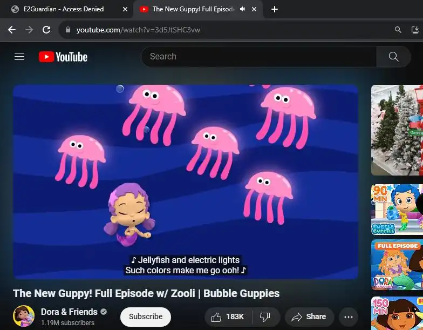Click the Dora & Friends channel avatar
The height and width of the screenshot is (330, 423).
tap(24, 316)
